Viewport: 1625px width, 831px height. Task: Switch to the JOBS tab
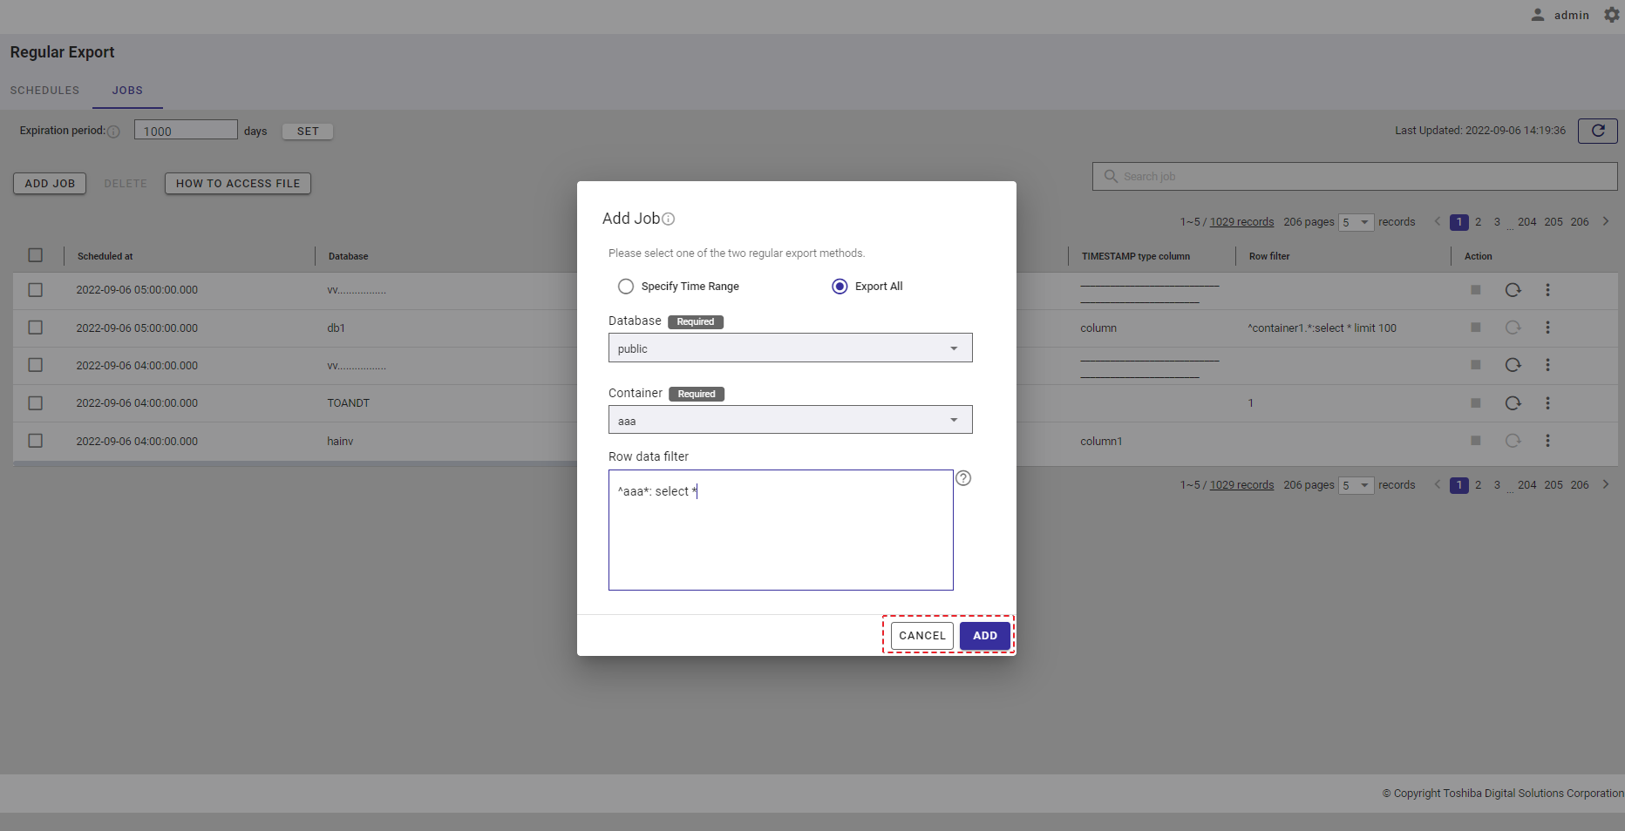(127, 91)
